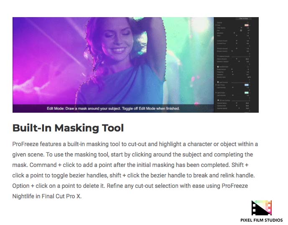288x225 pixels.
Task: Click the "Edit Mode: Draw a mask" caption
Action: [113, 109]
